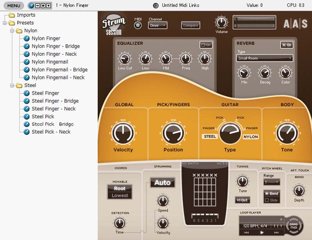
Task: Click the next preset plus icon
Action: [43, 6]
